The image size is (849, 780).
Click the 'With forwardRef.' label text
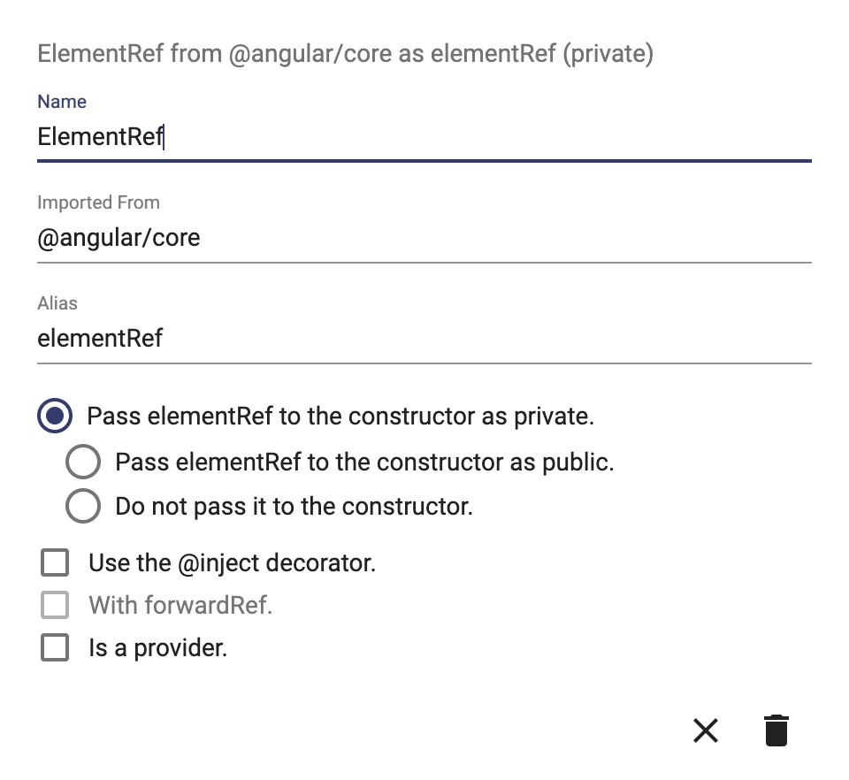(x=180, y=605)
